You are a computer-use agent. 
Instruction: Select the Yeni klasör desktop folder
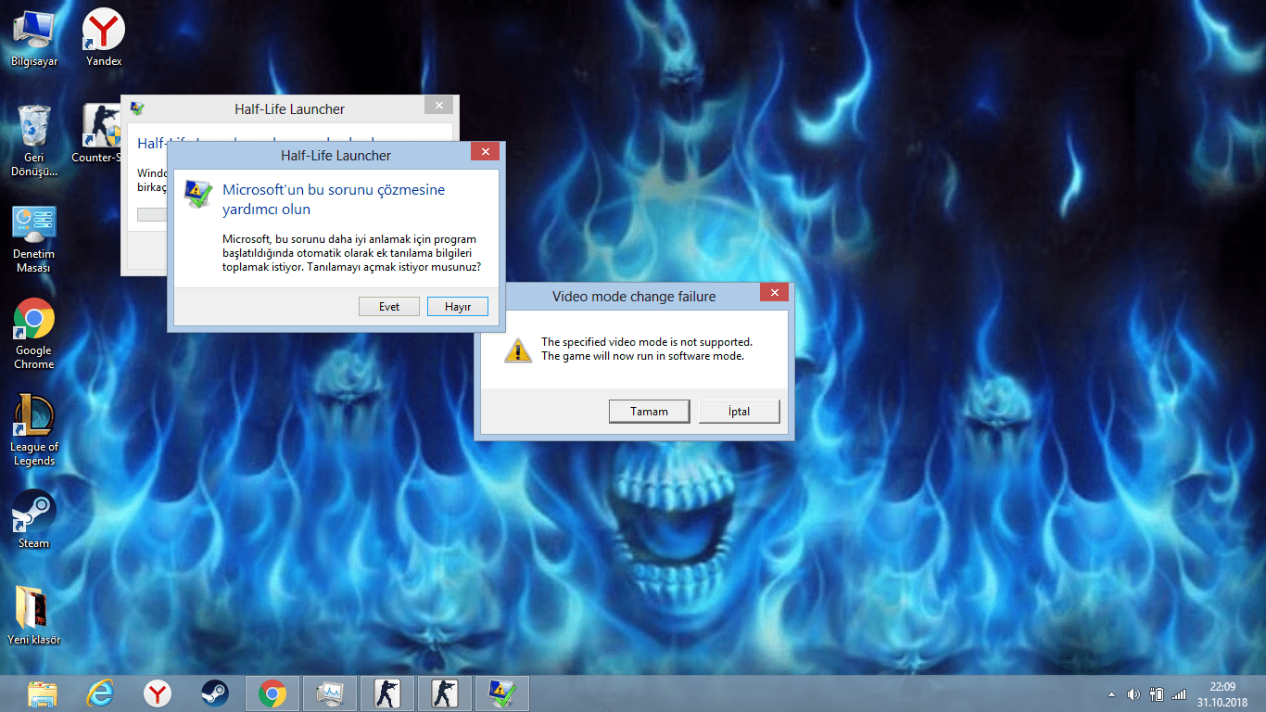(34, 616)
